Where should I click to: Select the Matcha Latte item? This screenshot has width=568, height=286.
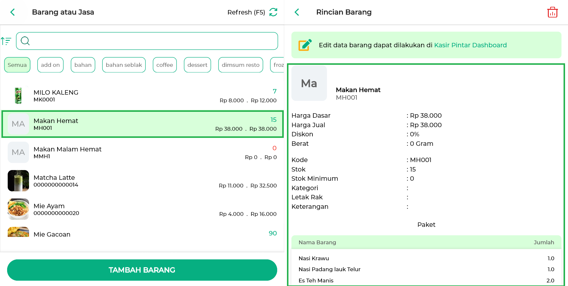click(x=142, y=181)
